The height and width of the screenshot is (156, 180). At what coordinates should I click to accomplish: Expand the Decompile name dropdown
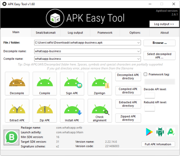click(138, 51)
